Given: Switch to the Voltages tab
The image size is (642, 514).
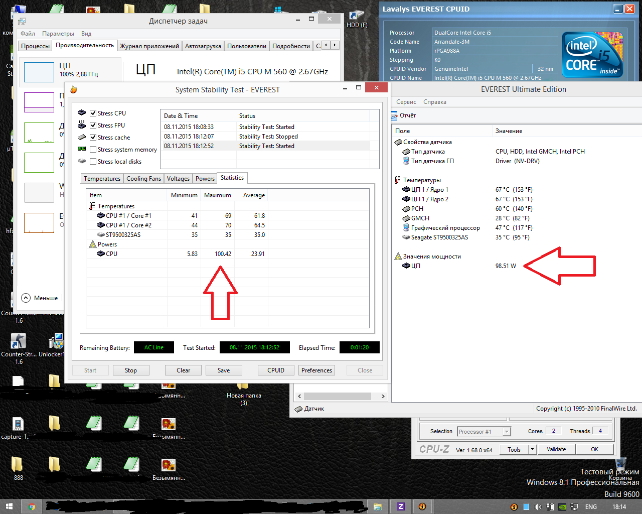Looking at the screenshot, I should [x=178, y=178].
